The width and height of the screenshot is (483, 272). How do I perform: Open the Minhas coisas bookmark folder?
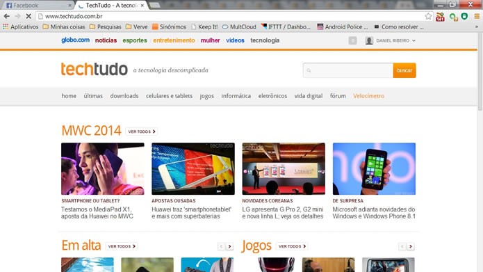(x=64, y=27)
